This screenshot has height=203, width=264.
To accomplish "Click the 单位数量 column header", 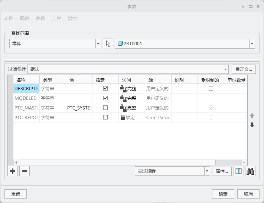I will (x=236, y=80).
